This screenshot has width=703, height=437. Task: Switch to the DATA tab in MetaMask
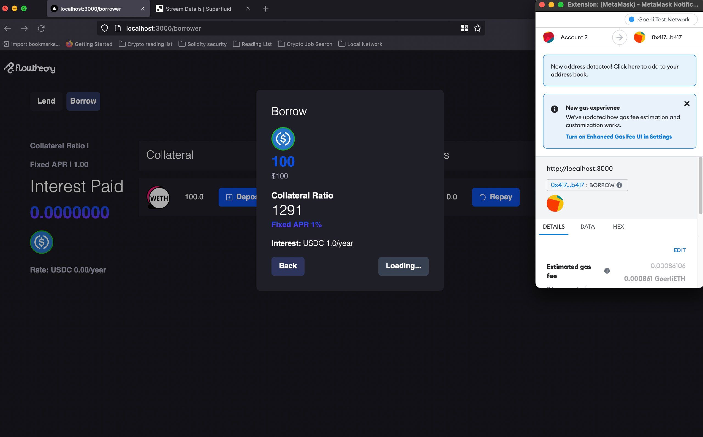[x=587, y=226]
